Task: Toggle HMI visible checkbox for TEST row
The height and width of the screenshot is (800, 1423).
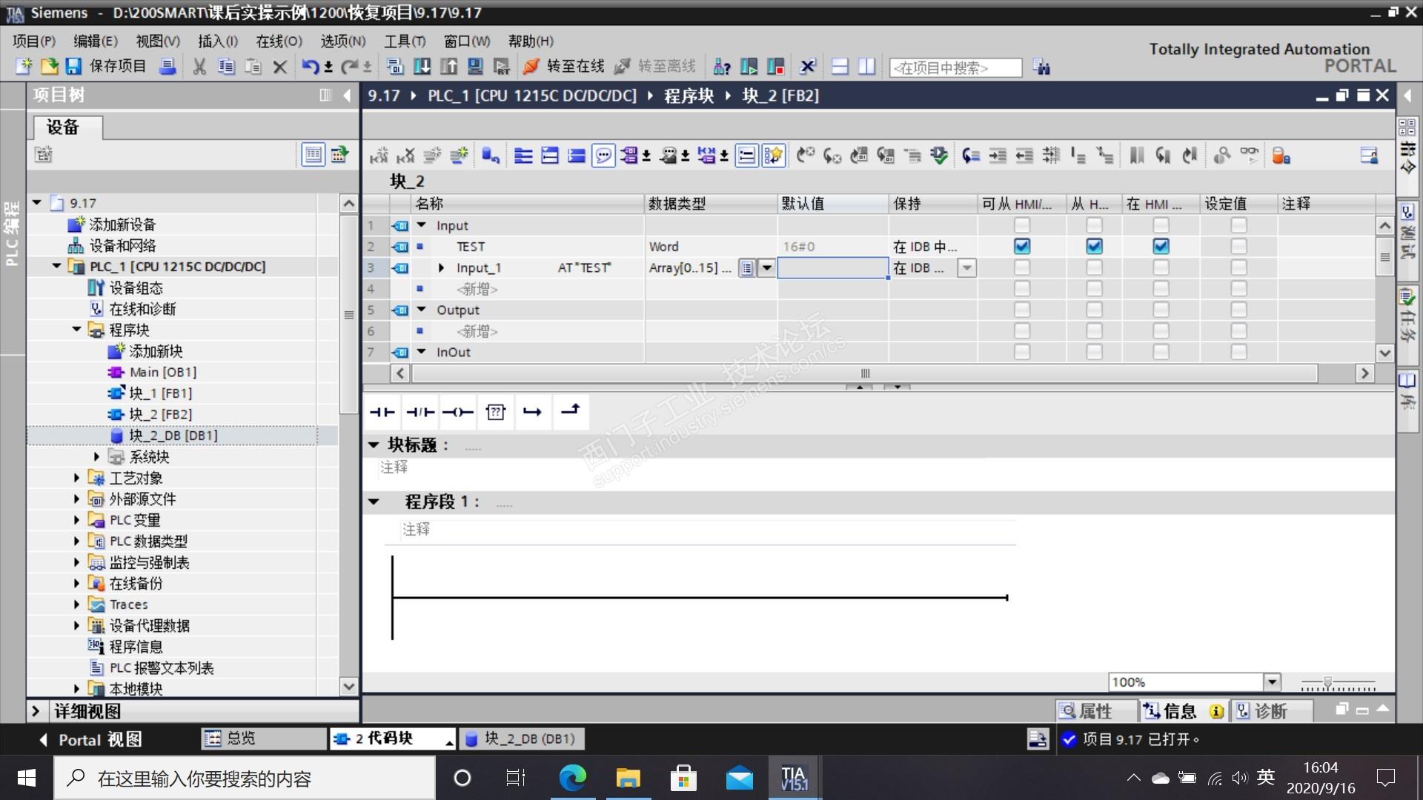Action: [1161, 246]
